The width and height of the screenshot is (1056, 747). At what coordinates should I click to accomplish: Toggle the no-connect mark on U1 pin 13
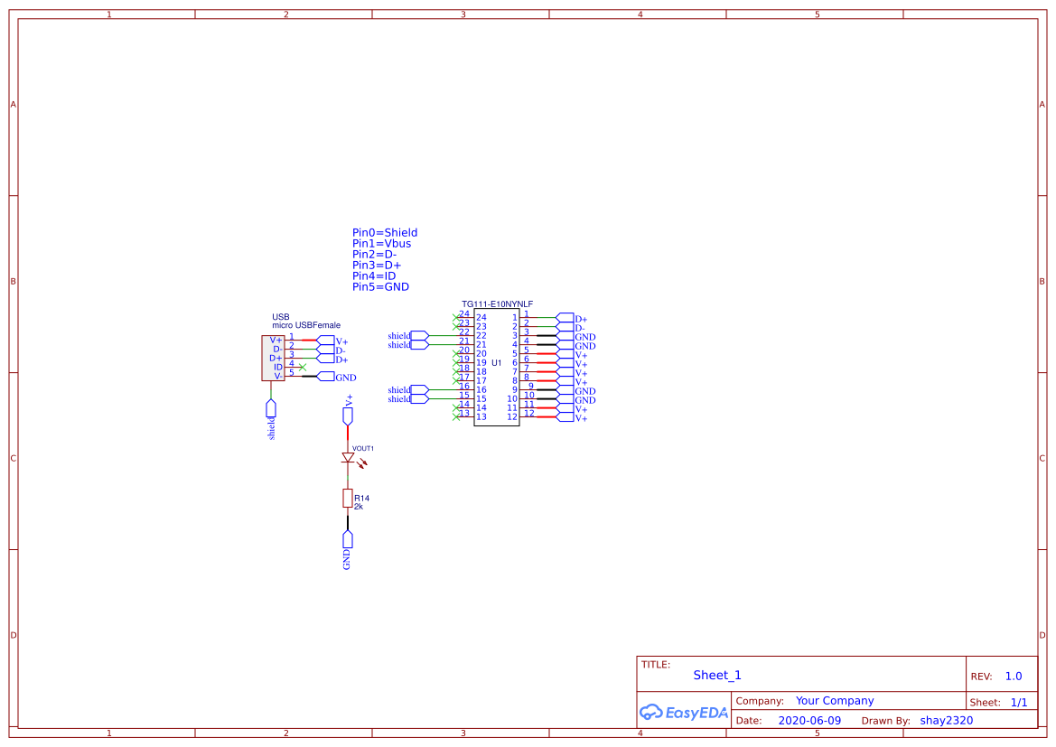(456, 416)
